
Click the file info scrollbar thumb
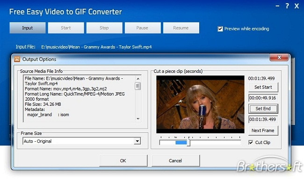click(138, 86)
